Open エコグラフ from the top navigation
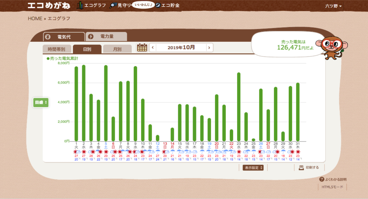 click(x=92, y=6)
